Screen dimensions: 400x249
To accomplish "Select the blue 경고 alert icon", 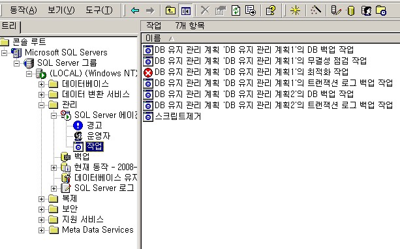I will [78, 126].
